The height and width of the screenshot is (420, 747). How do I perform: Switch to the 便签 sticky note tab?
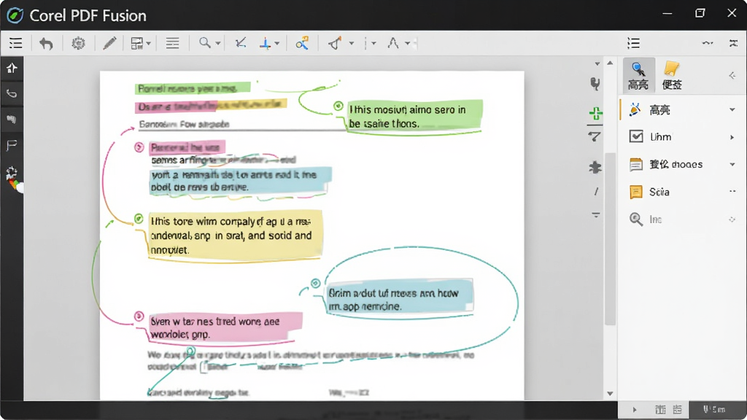(672, 76)
